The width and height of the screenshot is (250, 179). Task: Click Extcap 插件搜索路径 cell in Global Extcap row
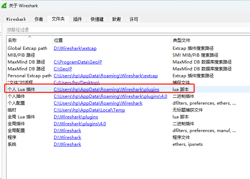(x=193, y=48)
